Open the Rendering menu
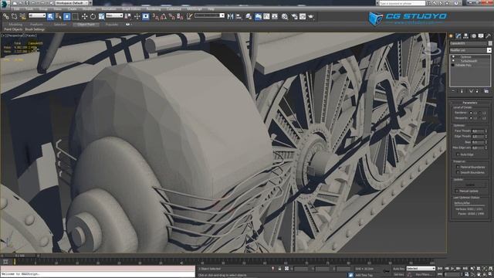494x278 pixels. [154, 9]
